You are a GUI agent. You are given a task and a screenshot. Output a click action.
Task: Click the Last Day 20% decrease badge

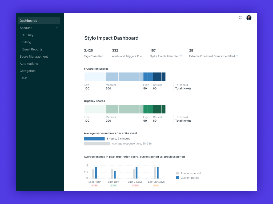(113, 186)
